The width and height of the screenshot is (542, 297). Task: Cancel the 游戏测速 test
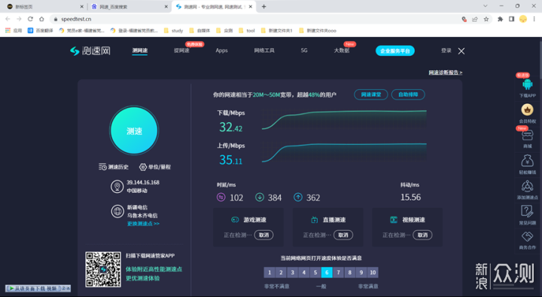coord(263,235)
